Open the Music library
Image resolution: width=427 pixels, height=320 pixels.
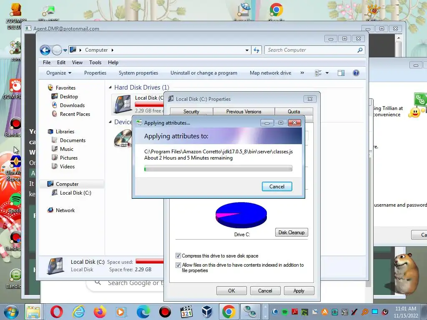[66, 149]
